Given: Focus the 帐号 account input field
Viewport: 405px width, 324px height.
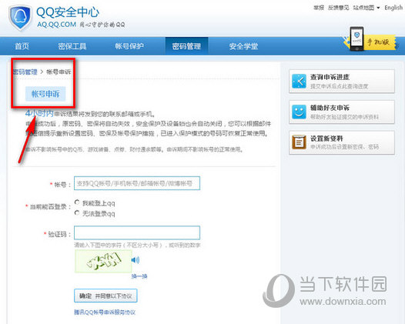Looking at the screenshot, I should (137, 183).
